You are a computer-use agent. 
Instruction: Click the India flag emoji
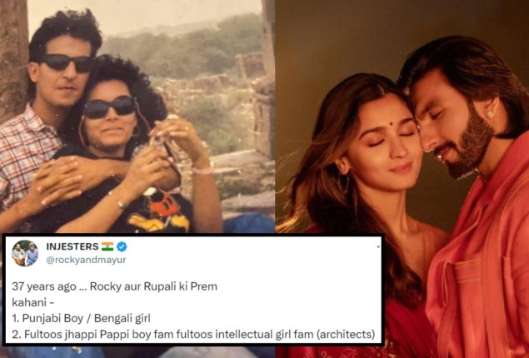pyautogui.click(x=107, y=246)
